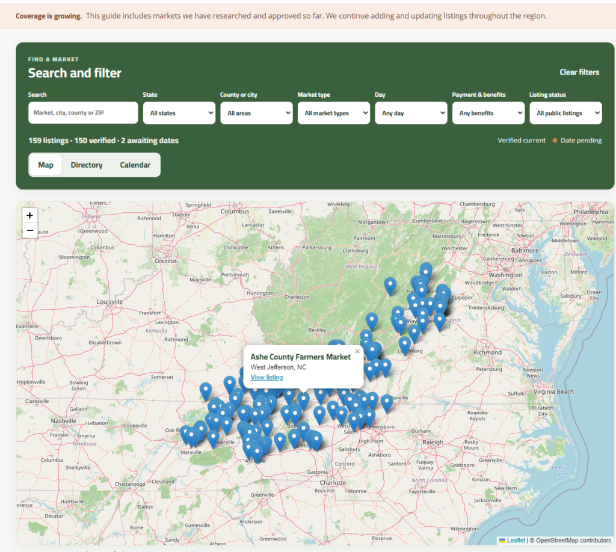The image size is (616, 552).
Task: Switch to the Calendar tab
Action: [135, 165]
